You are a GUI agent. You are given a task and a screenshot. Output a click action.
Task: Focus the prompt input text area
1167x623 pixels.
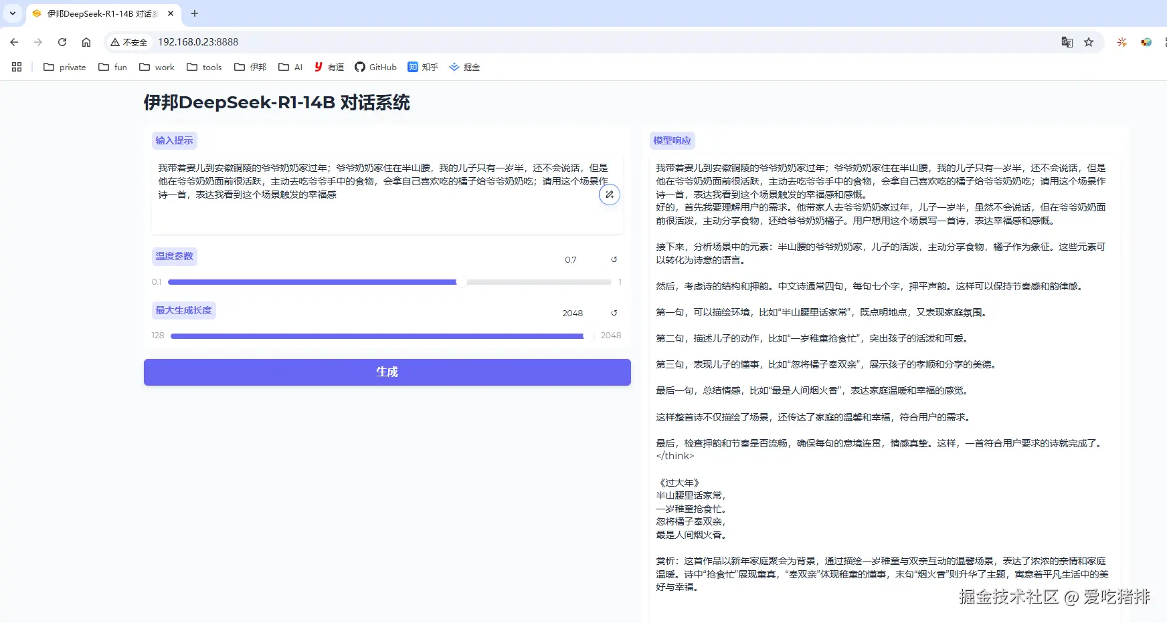coord(387,194)
